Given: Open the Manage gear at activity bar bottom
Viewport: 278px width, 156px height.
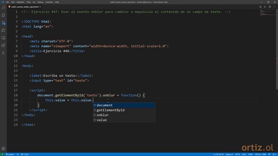Looking at the screenshot, I should coord(3,149).
